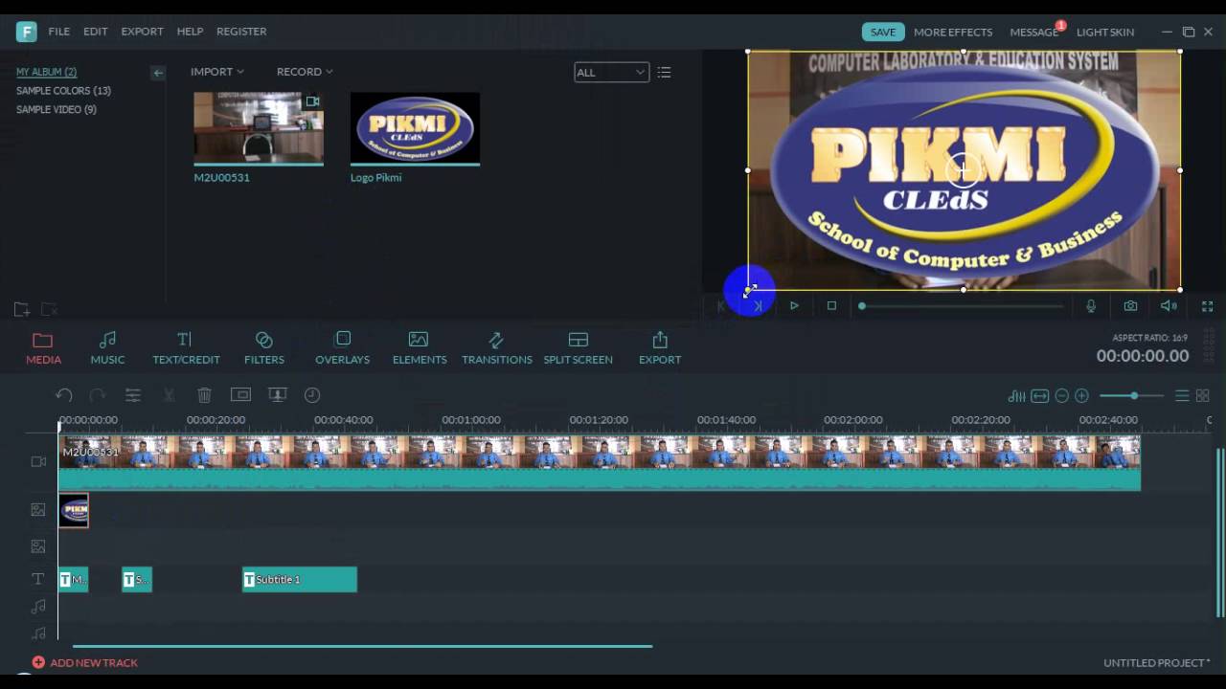Select the M2U00531 clip on timeline

pos(600,463)
